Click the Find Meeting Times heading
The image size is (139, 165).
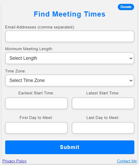point(69,14)
